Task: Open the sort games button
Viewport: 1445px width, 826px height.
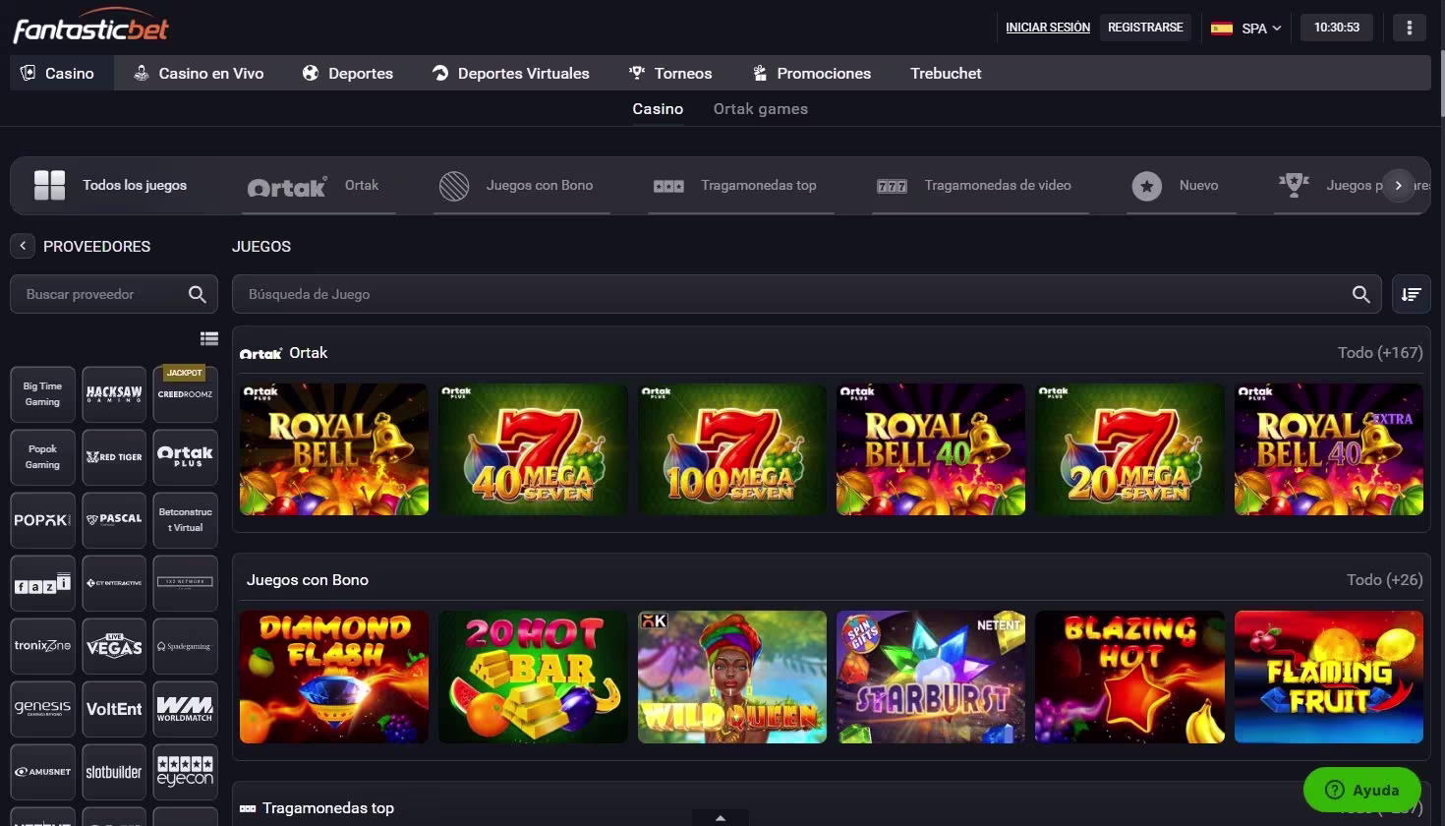Action: click(x=1412, y=294)
